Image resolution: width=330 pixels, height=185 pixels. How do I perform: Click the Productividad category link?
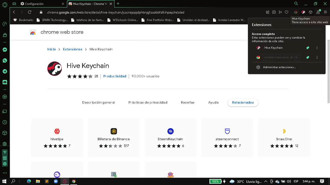[115, 76]
